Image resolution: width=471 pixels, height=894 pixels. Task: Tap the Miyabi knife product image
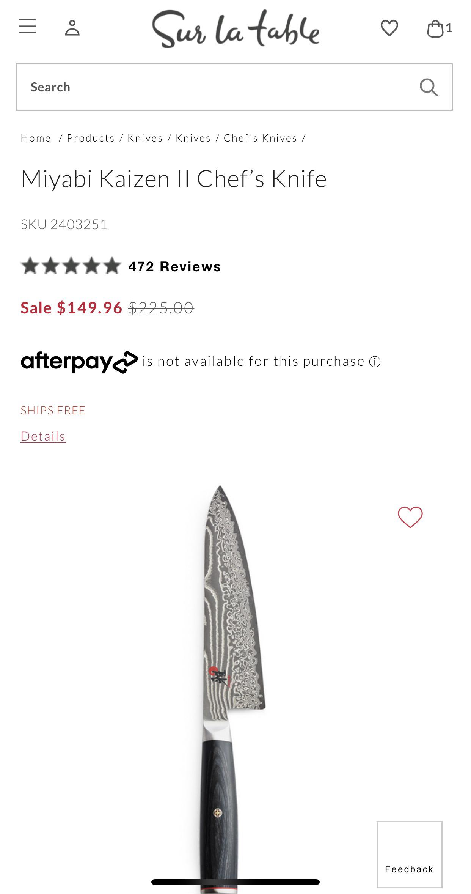tap(228, 664)
